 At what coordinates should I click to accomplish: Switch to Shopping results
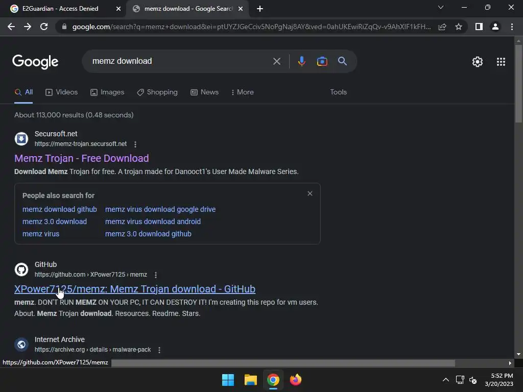[x=157, y=92]
